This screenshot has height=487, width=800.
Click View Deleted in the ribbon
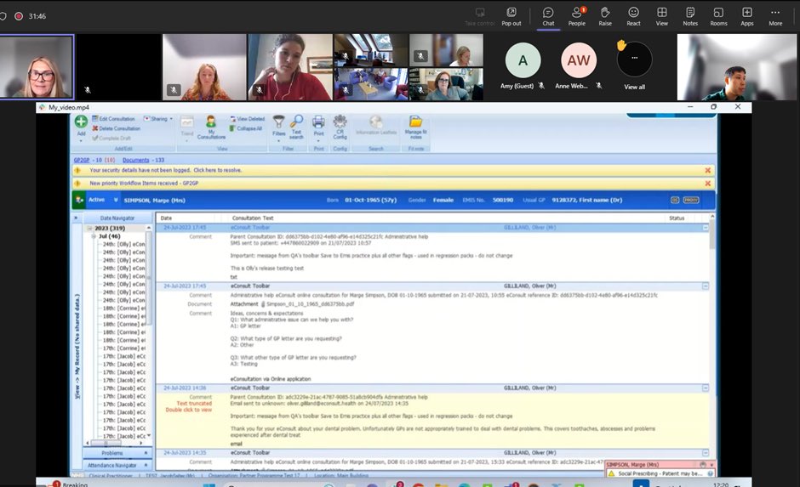coord(248,119)
